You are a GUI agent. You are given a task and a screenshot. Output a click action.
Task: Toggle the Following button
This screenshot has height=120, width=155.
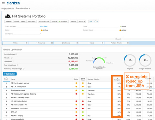[63, 21]
